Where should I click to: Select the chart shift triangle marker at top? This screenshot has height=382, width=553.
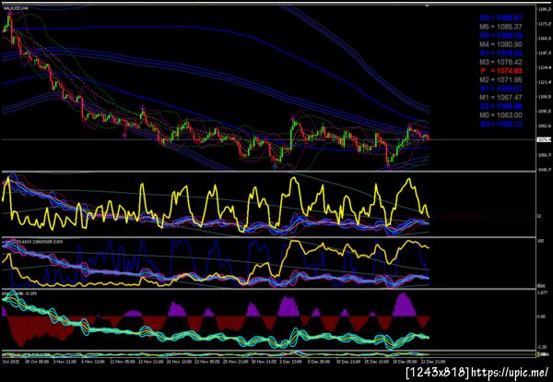tap(428, 6)
